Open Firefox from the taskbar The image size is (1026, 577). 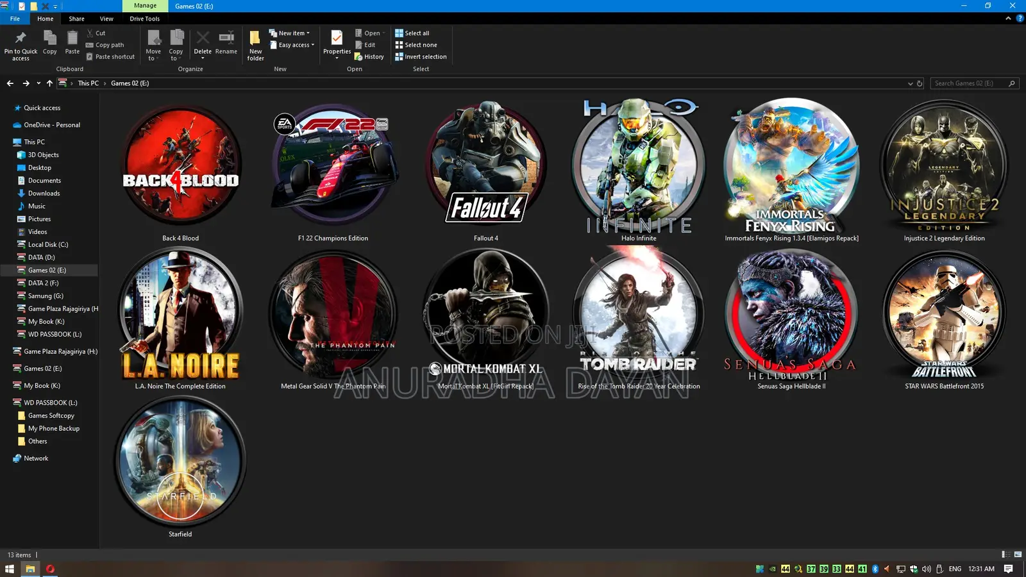coord(51,569)
